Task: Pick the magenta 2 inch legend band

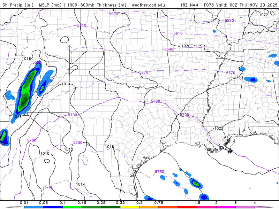Action: pos(226,207)
